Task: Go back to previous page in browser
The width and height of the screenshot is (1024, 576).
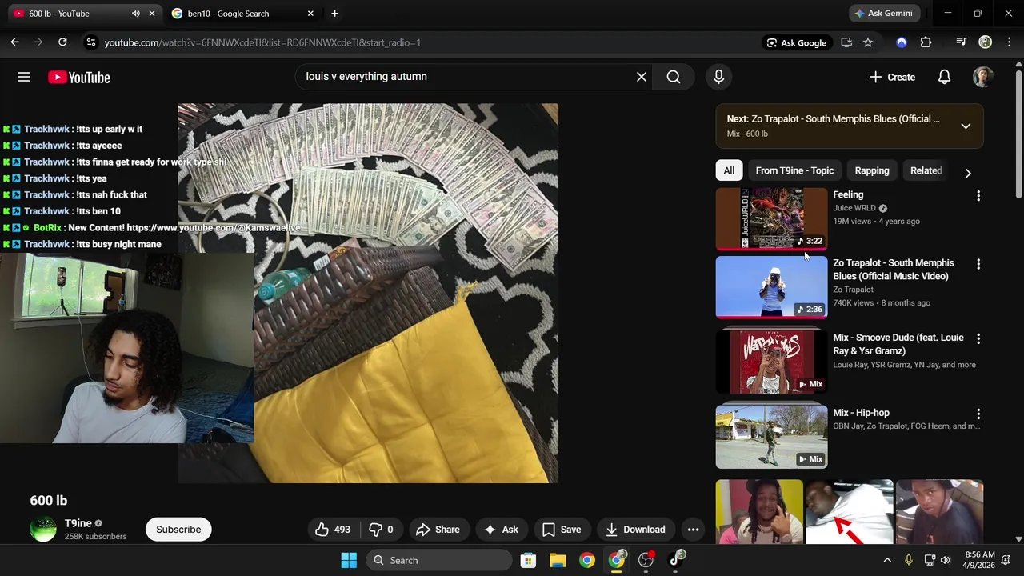Action: pyautogui.click(x=14, y=42)
